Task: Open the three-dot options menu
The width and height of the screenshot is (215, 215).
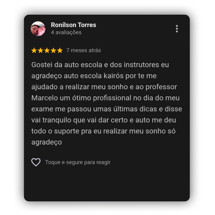Action: [x=177, y=29]
